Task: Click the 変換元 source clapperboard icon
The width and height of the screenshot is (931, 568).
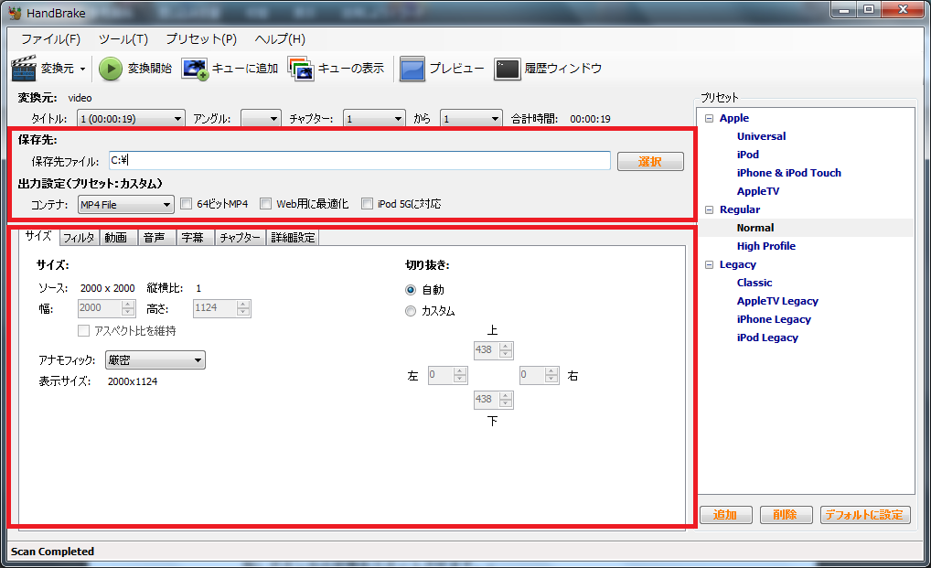Action: click(24, 69)
